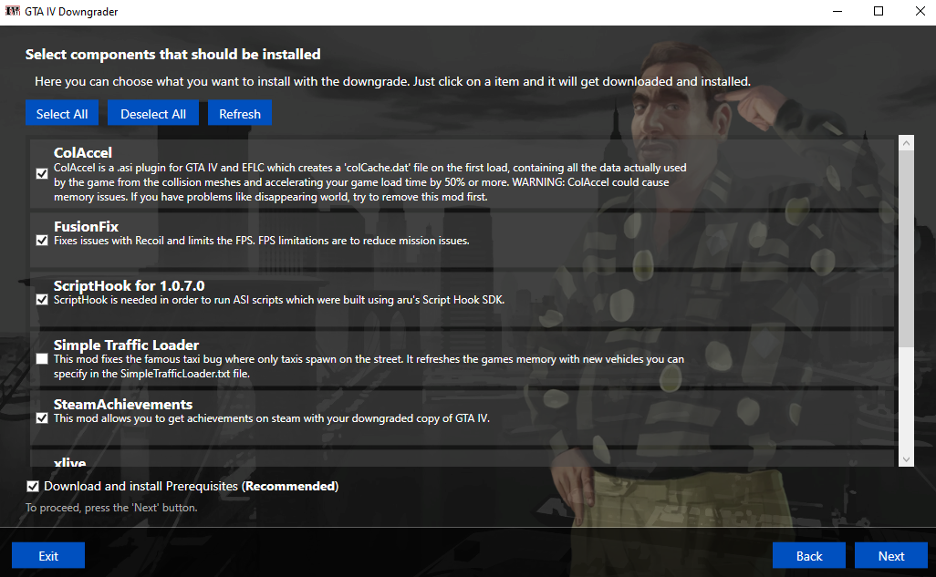Uncheck the SteamAchievements checkbox
This screenshot has width=936, height=577.
(42, 418)
